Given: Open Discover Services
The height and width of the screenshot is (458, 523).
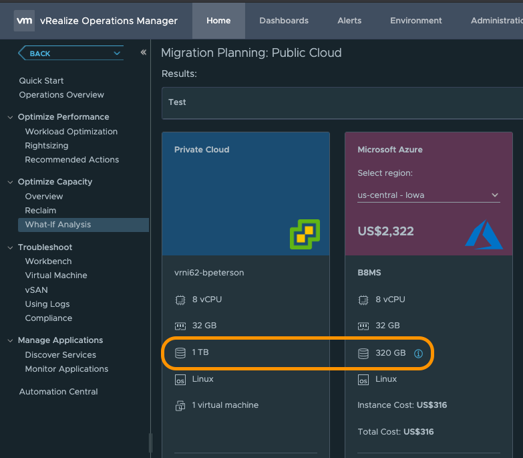Looking at the screenshot, I should (60, 355).
